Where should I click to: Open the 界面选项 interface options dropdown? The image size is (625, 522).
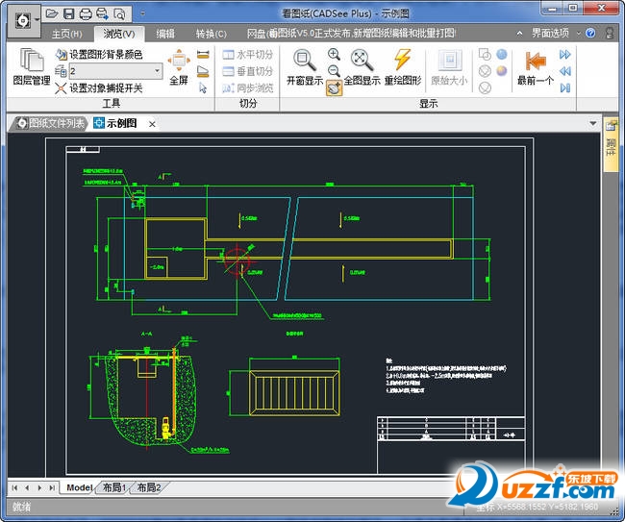[555, 33]
